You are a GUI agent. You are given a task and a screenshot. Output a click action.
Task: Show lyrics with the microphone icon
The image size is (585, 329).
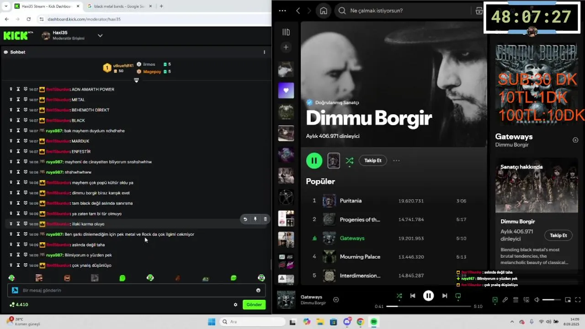505,300
